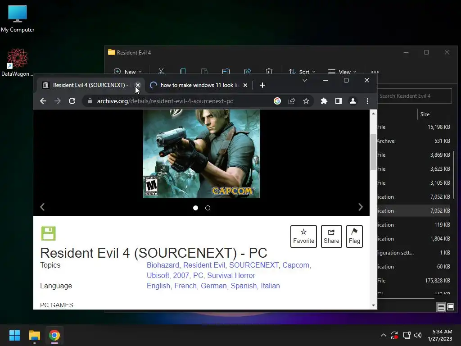Copy selected item in File Explorer
Viewport: 461px width, 346px height.
click(x=183, y=72)
